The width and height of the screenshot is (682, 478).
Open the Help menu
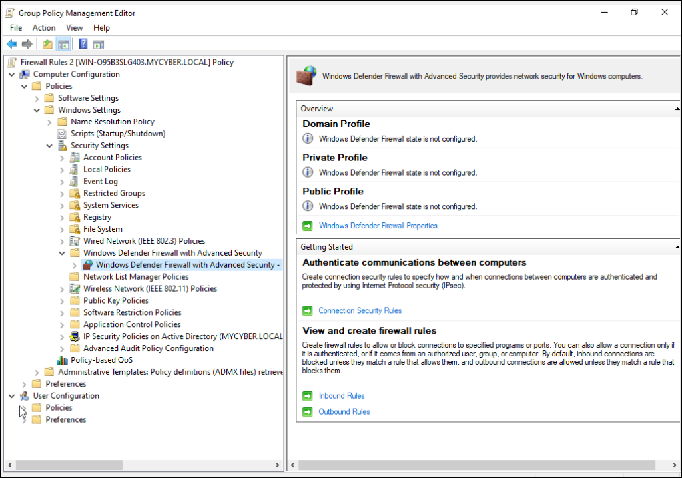(101, 28)
